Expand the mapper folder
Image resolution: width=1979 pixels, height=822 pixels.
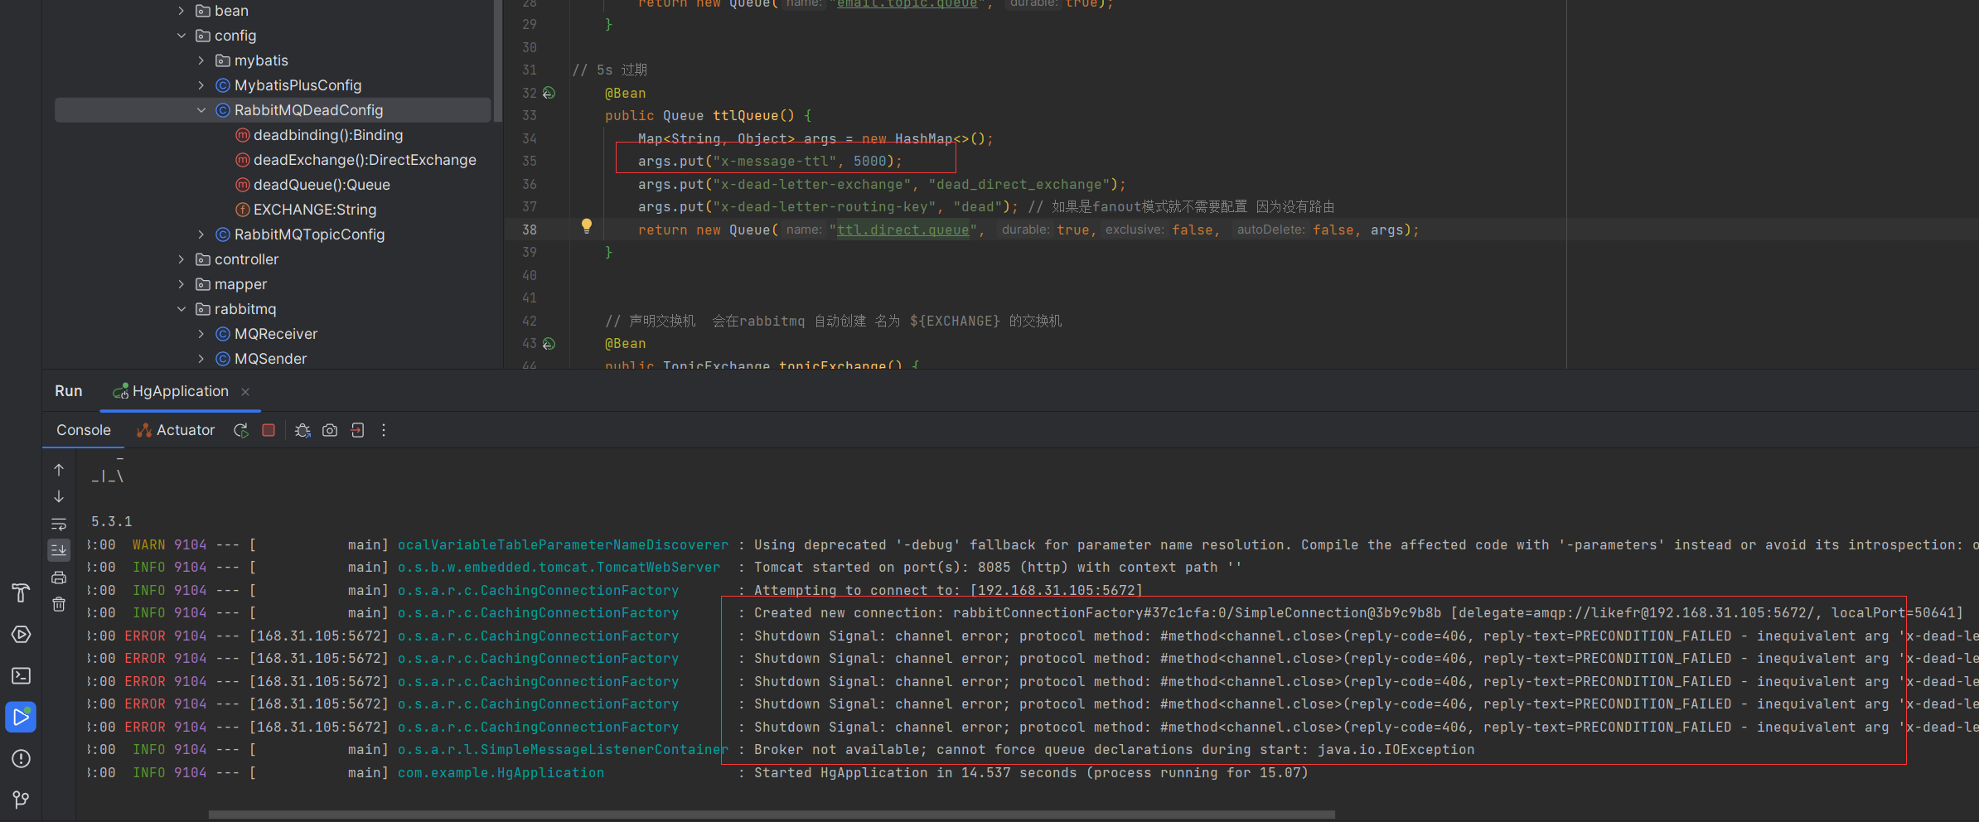point(181,284)
